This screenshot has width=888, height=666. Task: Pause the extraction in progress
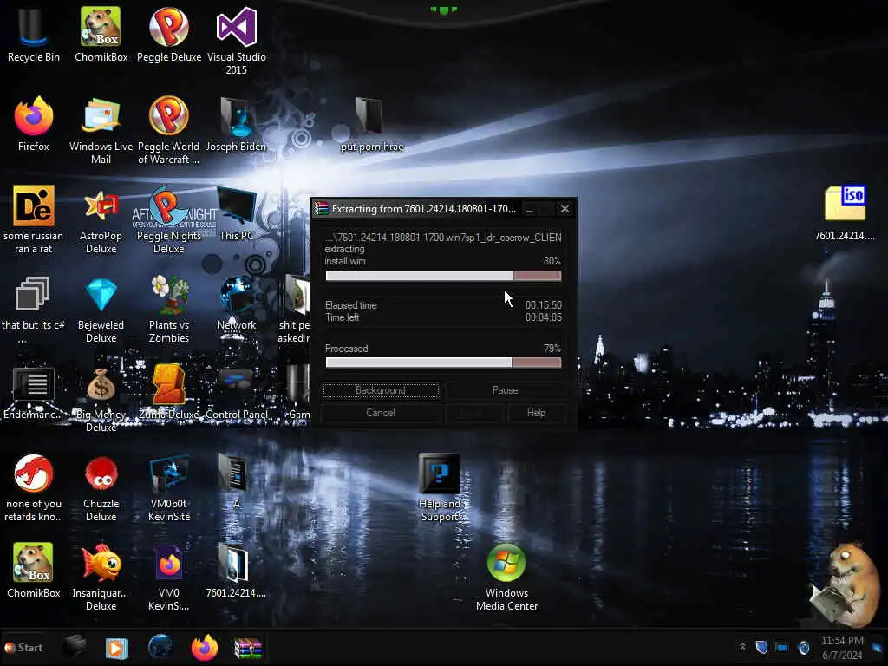tap(506, 390)
